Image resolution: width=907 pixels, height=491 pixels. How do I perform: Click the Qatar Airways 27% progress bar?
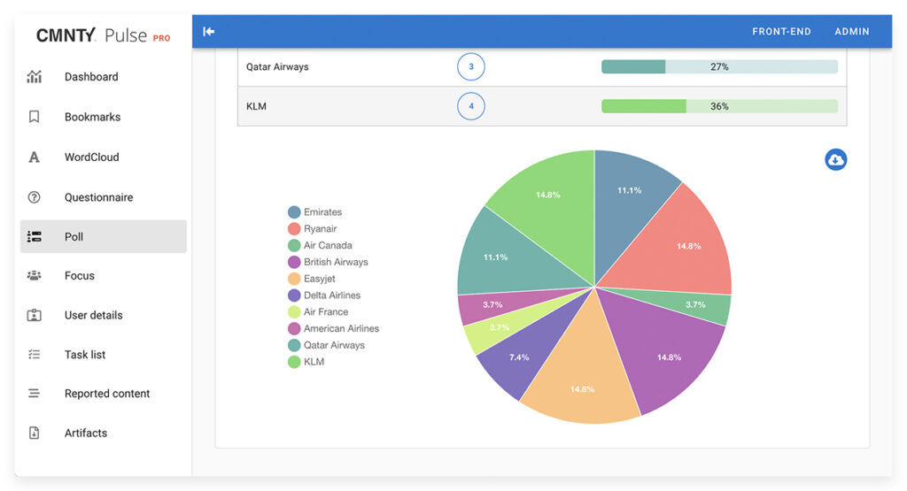[719, 66]
